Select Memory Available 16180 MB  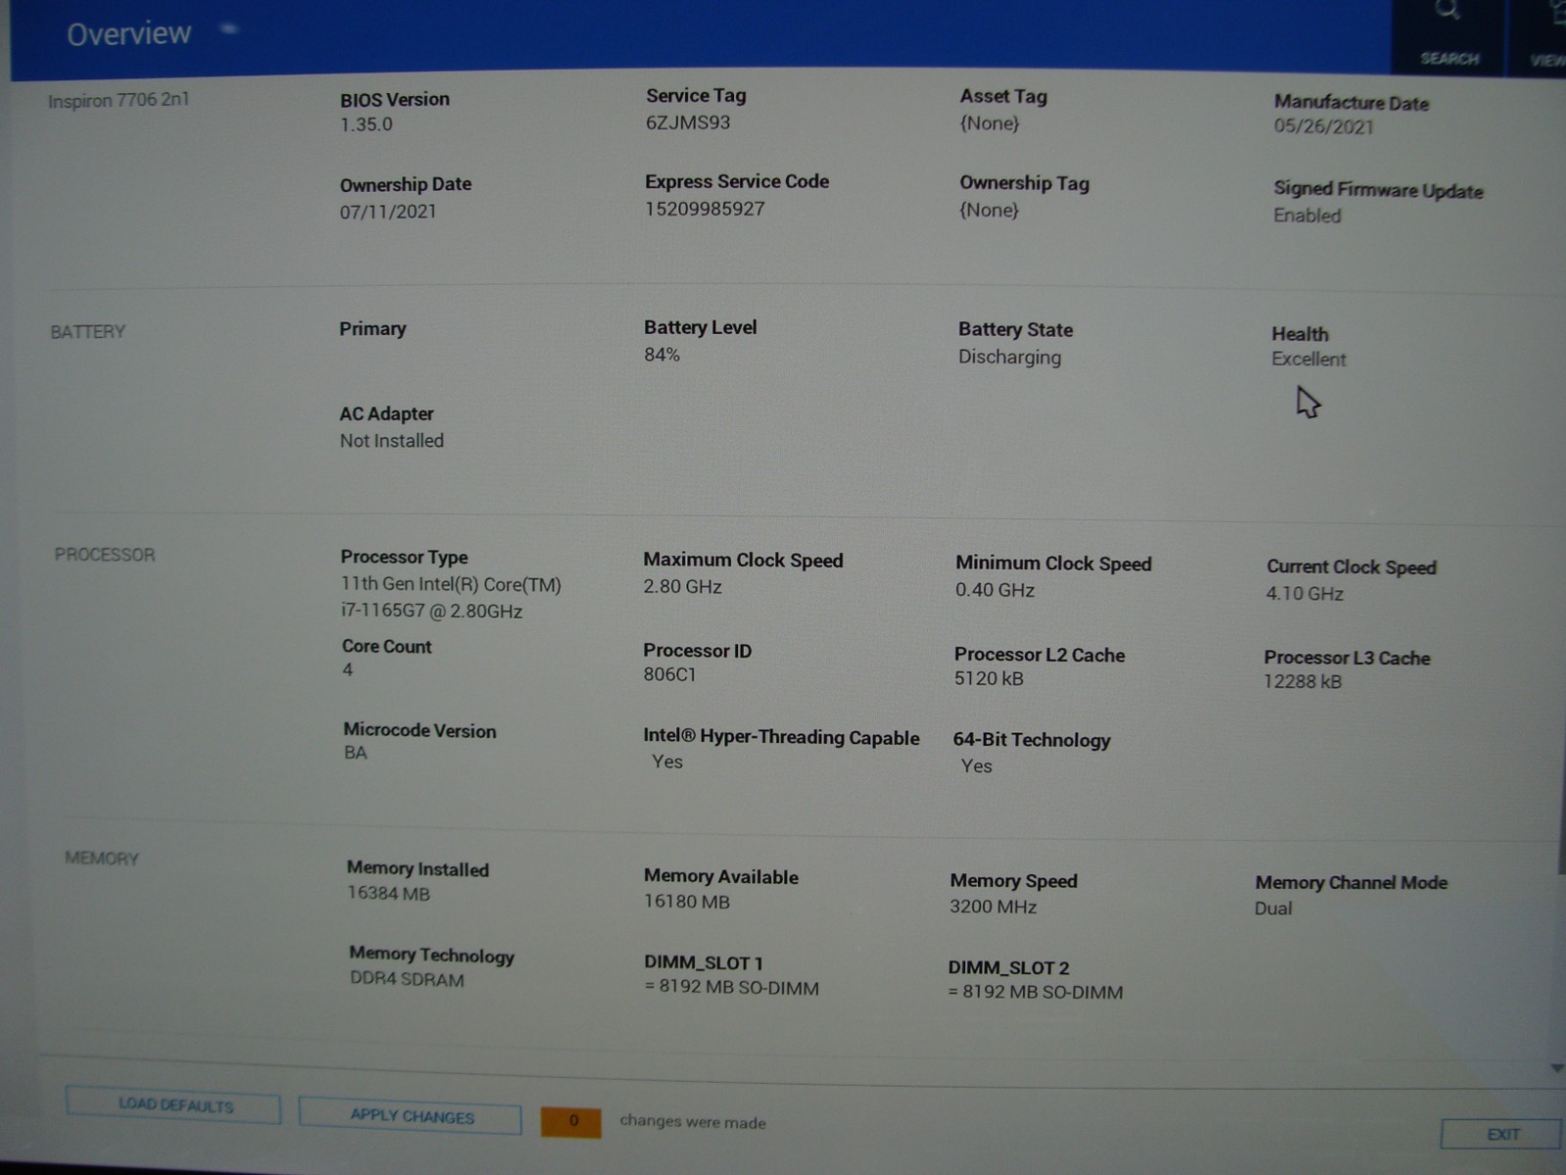[x=686, y=902]
